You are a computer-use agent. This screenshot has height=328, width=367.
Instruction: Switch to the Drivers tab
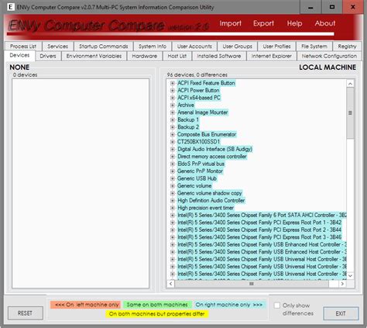point(48,56)
